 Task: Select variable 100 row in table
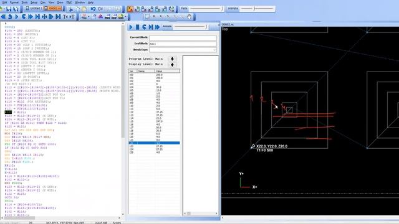tap(154, 75)
